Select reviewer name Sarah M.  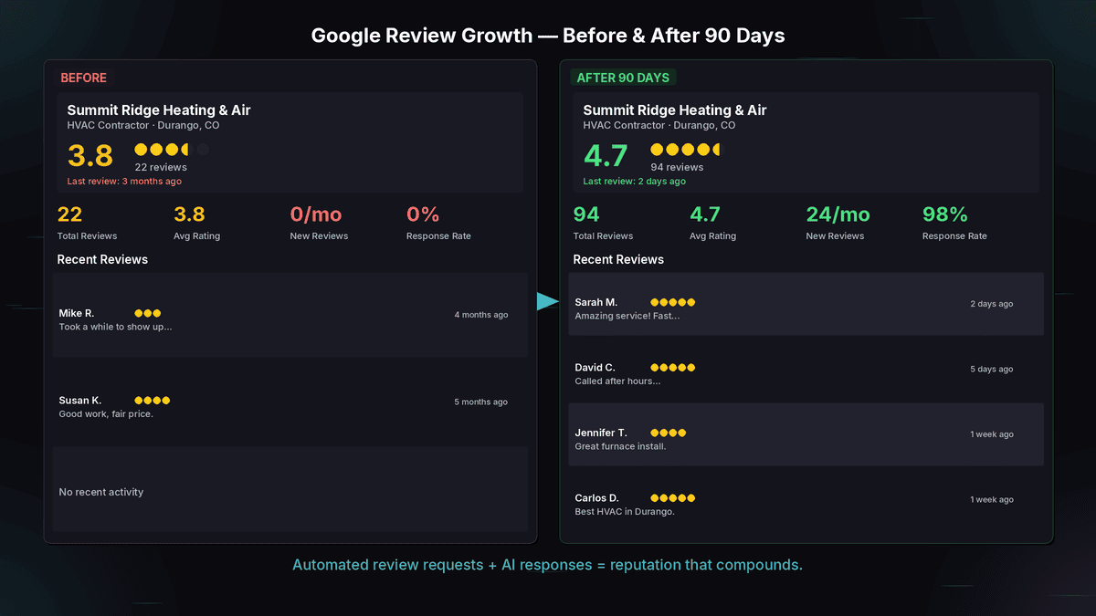click(x=596, y=302)
